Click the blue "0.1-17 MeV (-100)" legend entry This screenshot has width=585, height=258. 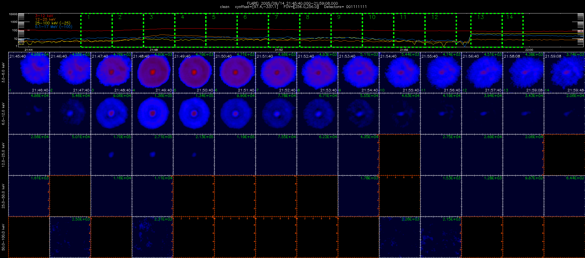click(54, 27)
